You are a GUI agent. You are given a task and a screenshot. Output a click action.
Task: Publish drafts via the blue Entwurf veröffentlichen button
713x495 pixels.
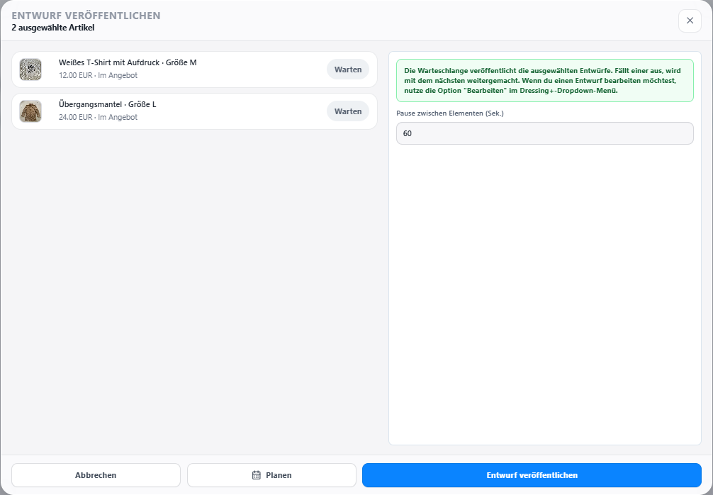coord(532,475)
